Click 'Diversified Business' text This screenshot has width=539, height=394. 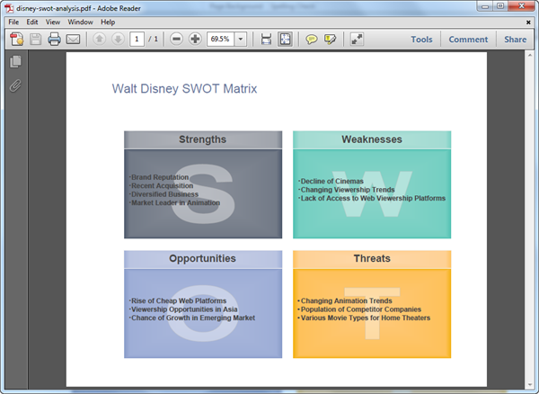[x=164, y=194]
